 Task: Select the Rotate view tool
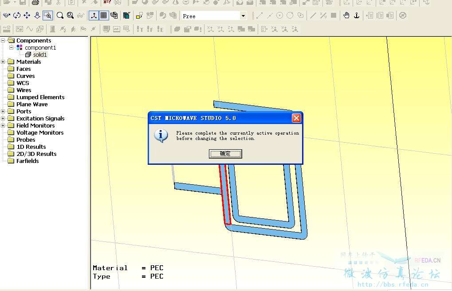click(7, 16)
